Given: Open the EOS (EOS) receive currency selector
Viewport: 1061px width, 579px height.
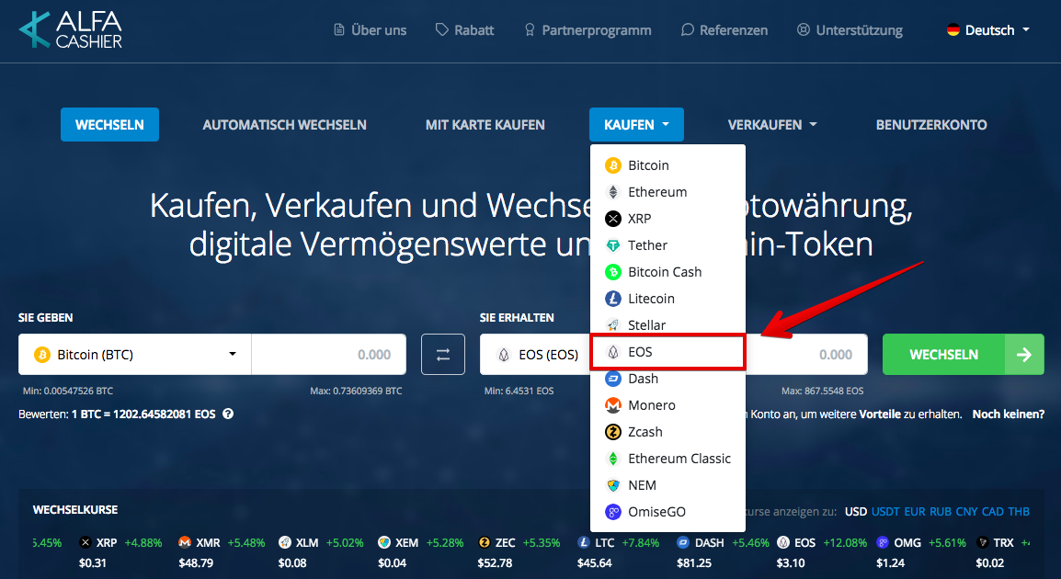Looking at the screenshot, I should 535,355.
